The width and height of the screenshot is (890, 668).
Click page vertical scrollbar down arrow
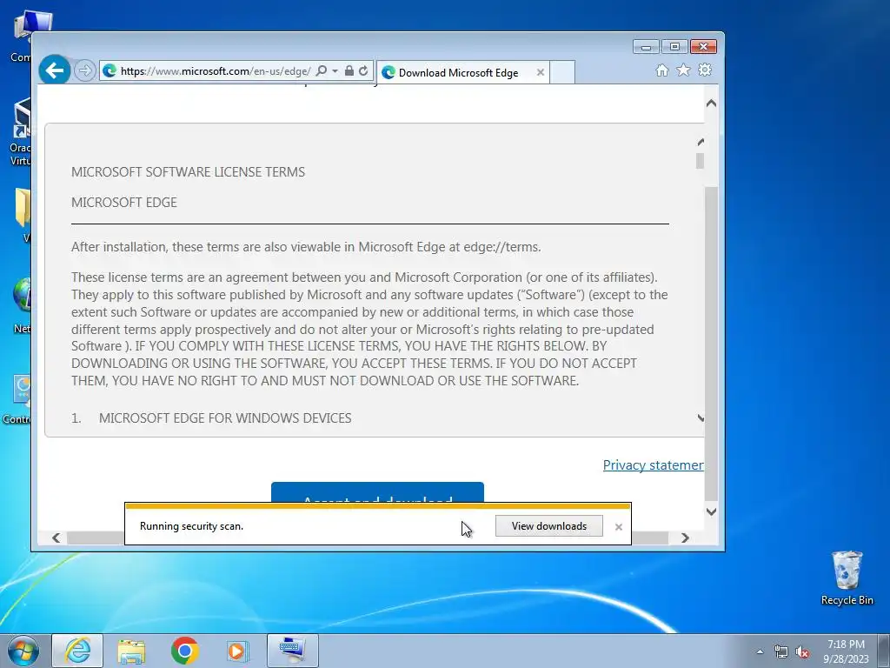tap(711, 511)
